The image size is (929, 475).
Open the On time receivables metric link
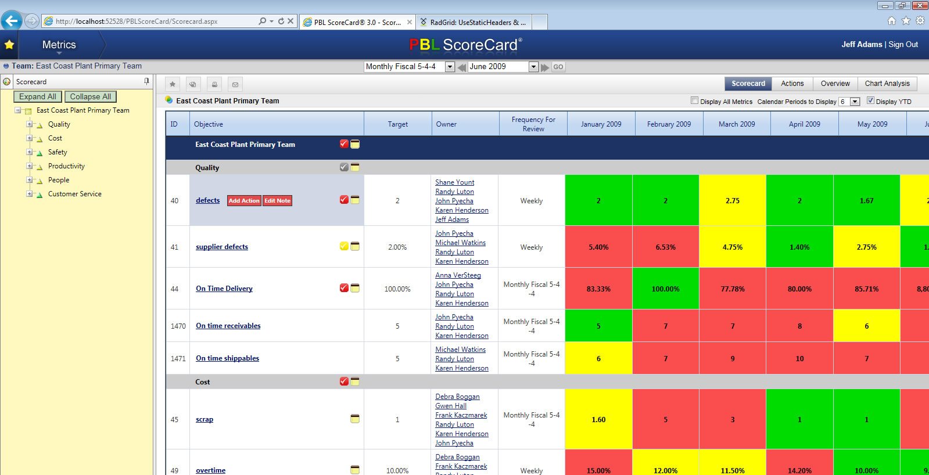point(228,326)
